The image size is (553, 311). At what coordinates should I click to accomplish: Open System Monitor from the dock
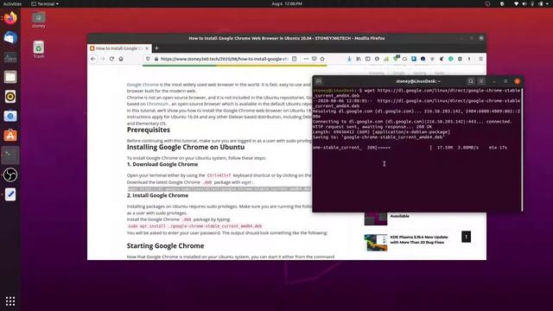[x=10, y=57]
